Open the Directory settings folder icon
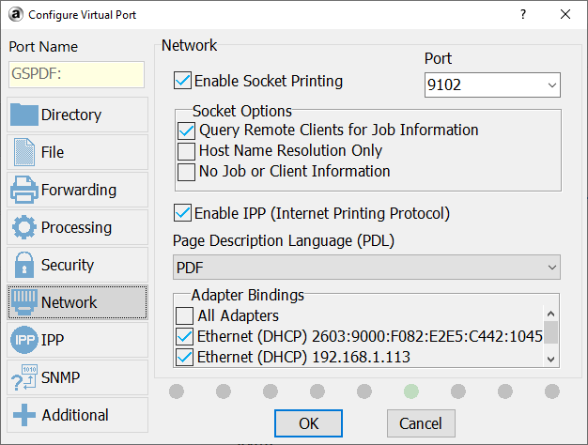 24,115
